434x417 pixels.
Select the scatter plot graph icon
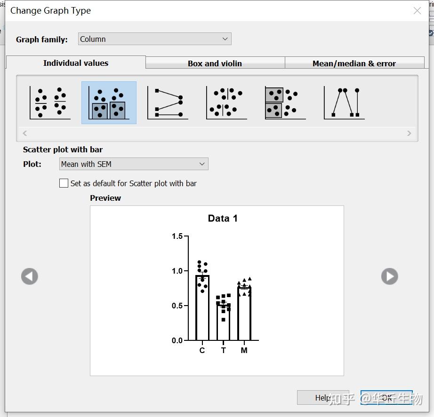click(50, 103)
